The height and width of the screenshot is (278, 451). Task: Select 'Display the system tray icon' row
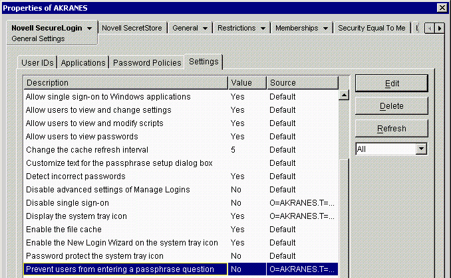pyautogui.click(x=181, y=216)
